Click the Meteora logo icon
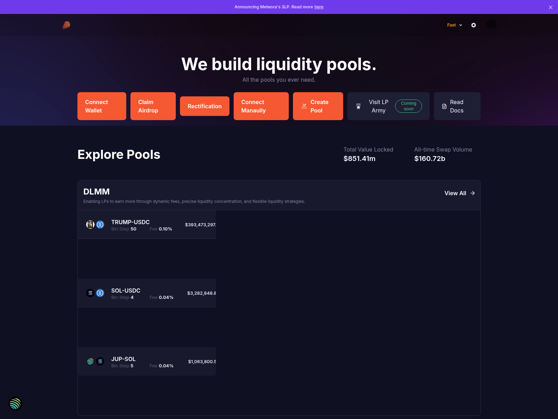Image resolution: width=558 pixels, height=419 pixels. [x=66, y=25]
